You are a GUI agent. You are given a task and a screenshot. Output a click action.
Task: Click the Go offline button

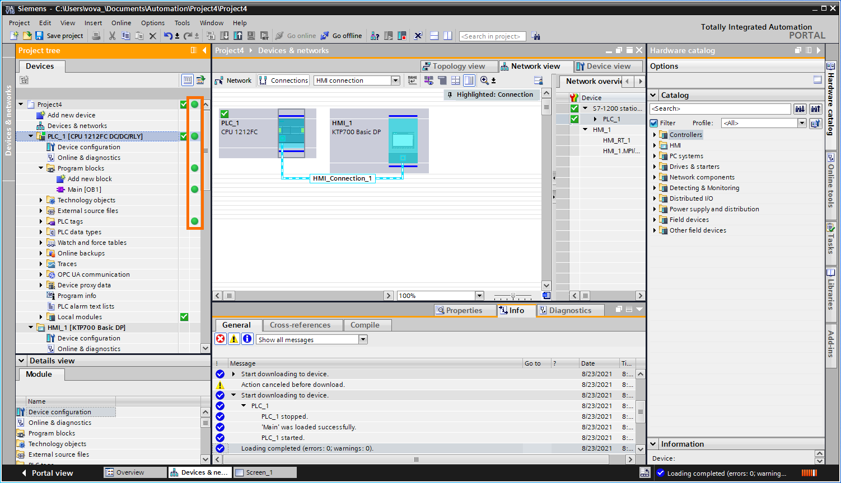[x=341, y=36]
